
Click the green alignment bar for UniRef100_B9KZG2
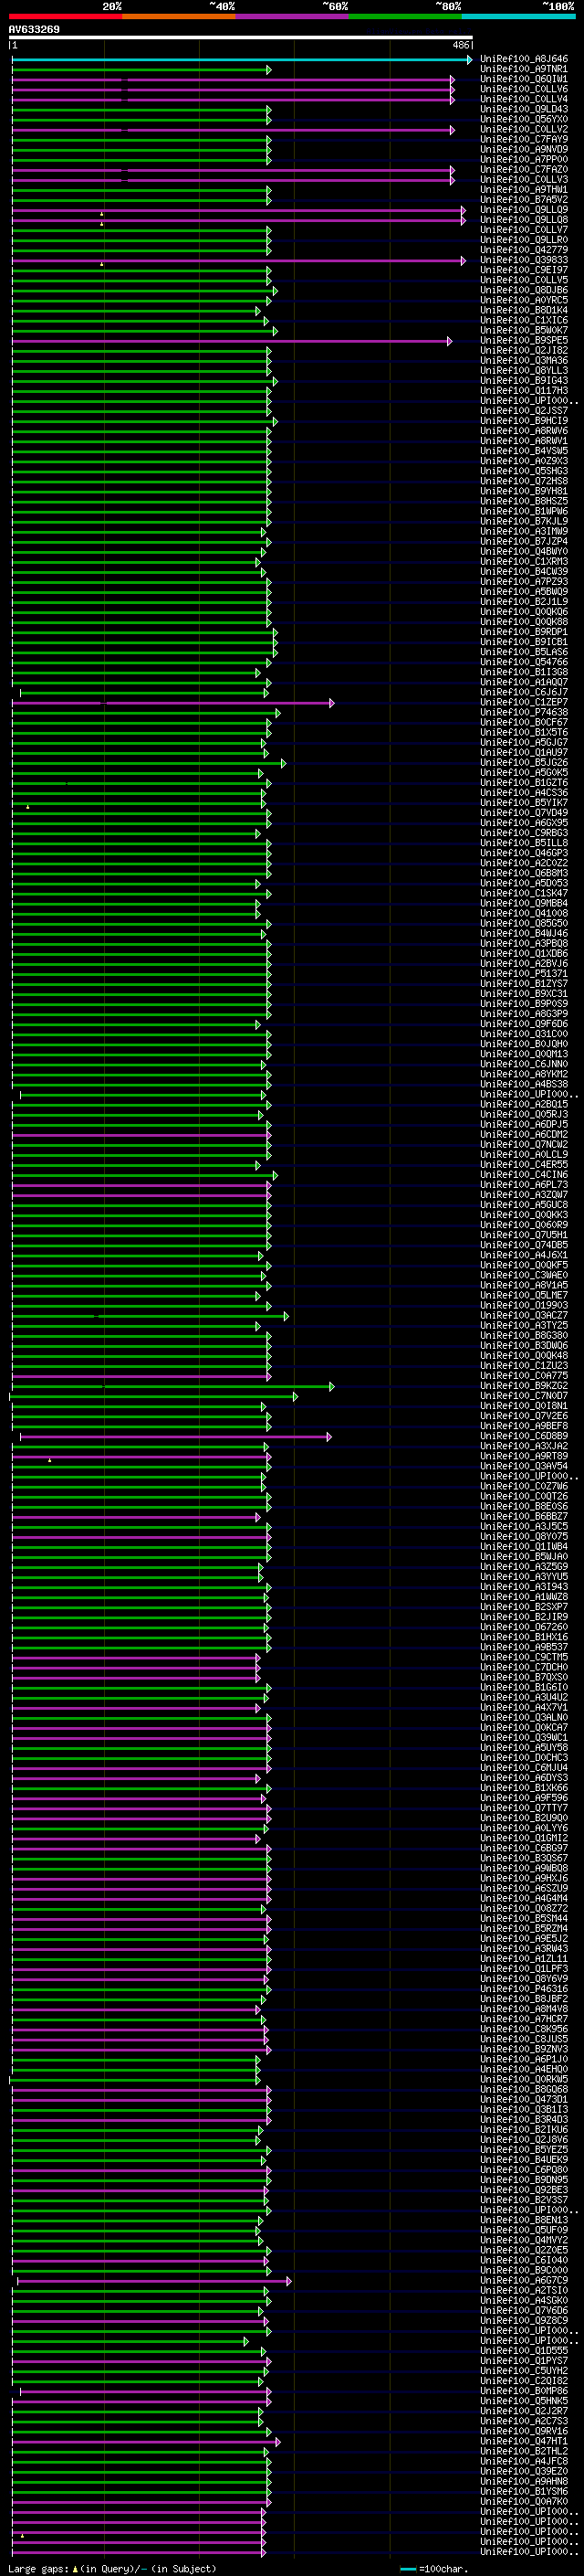pos(172,1386)
